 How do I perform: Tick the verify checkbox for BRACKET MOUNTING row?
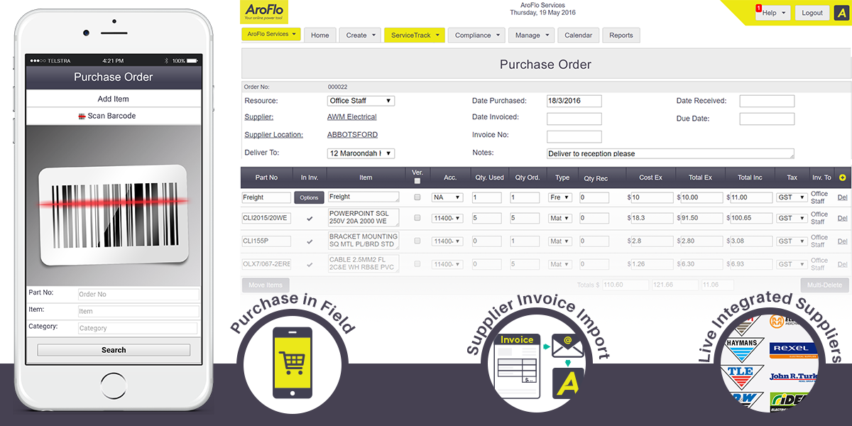(417, 241)
